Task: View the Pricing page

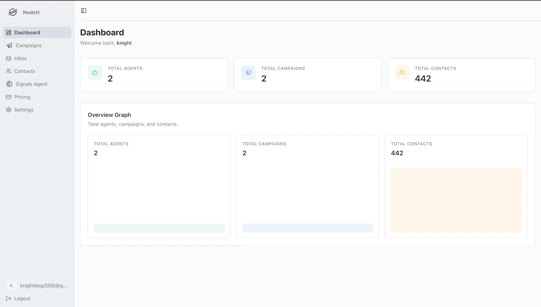Action: tap(37, 97)
